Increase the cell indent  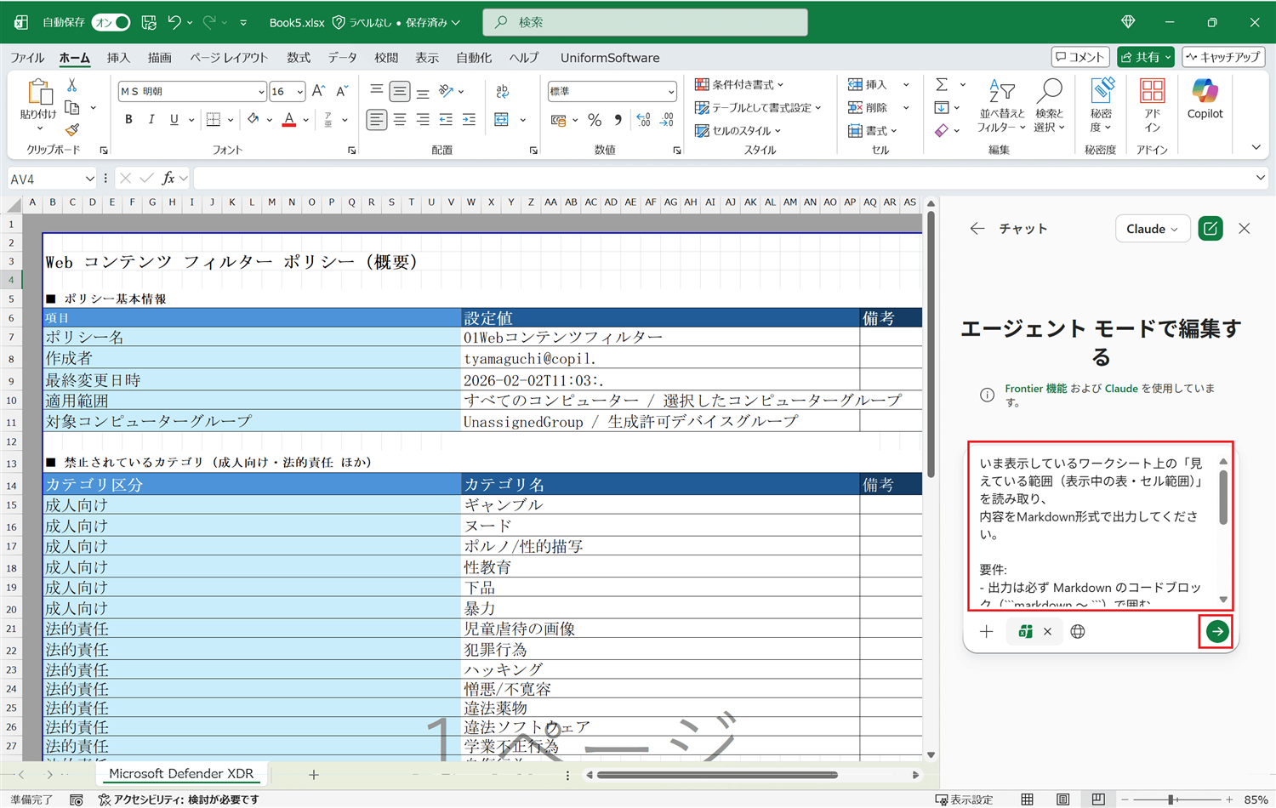coord(469,120)
